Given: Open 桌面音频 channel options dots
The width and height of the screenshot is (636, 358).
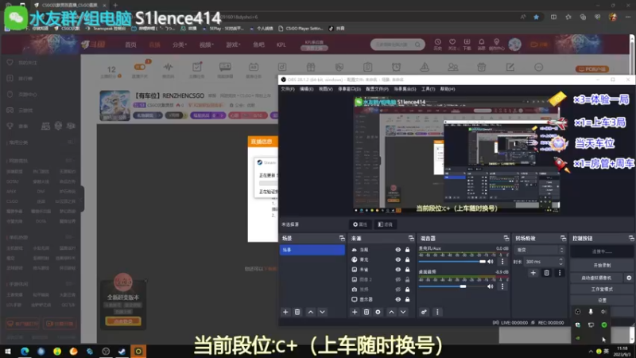Looking at the screenshot, I should coord(502,286).
